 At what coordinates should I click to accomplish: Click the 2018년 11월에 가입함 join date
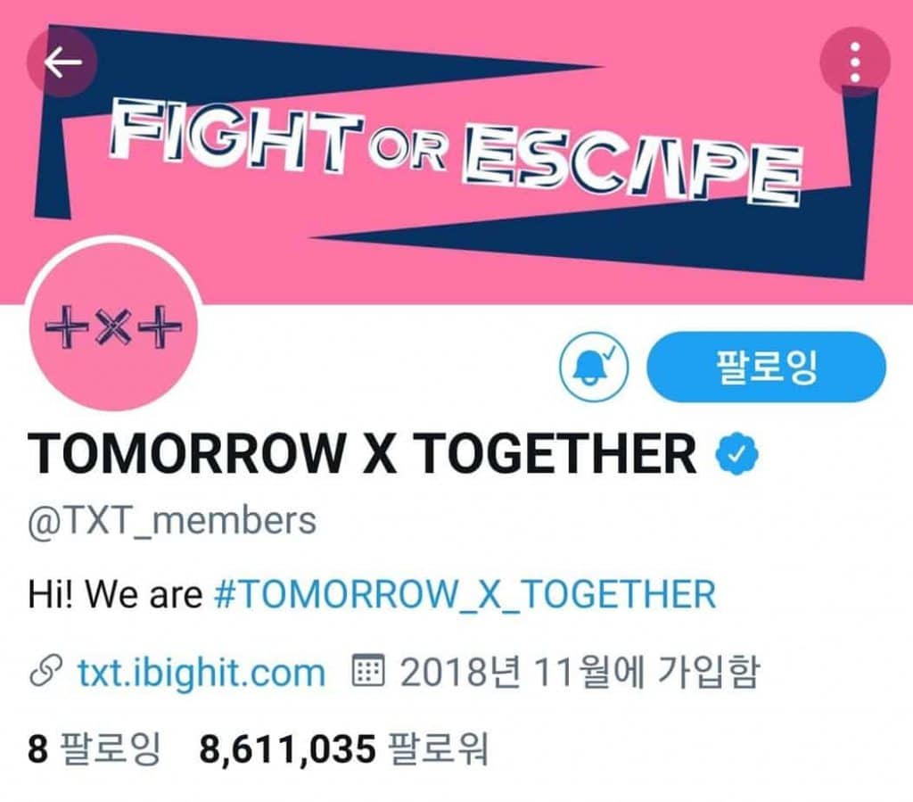[580, 672]
